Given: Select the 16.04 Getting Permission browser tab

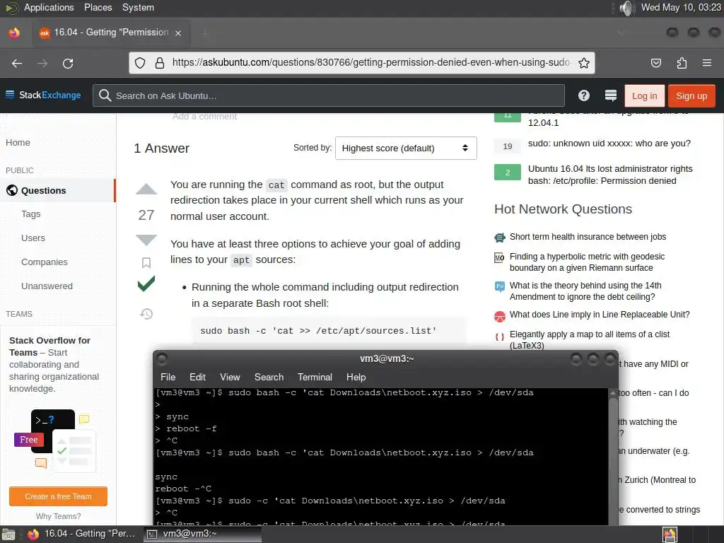Looking at the screenshot, I should click(111, 33).
